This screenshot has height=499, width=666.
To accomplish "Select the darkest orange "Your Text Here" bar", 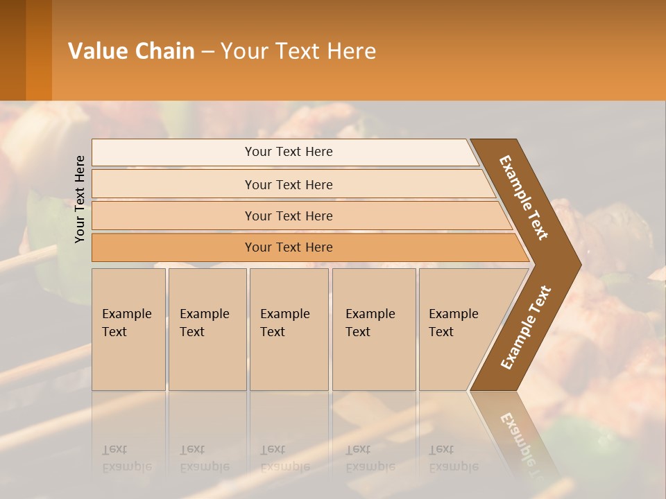I will click(x=288, y=247).
